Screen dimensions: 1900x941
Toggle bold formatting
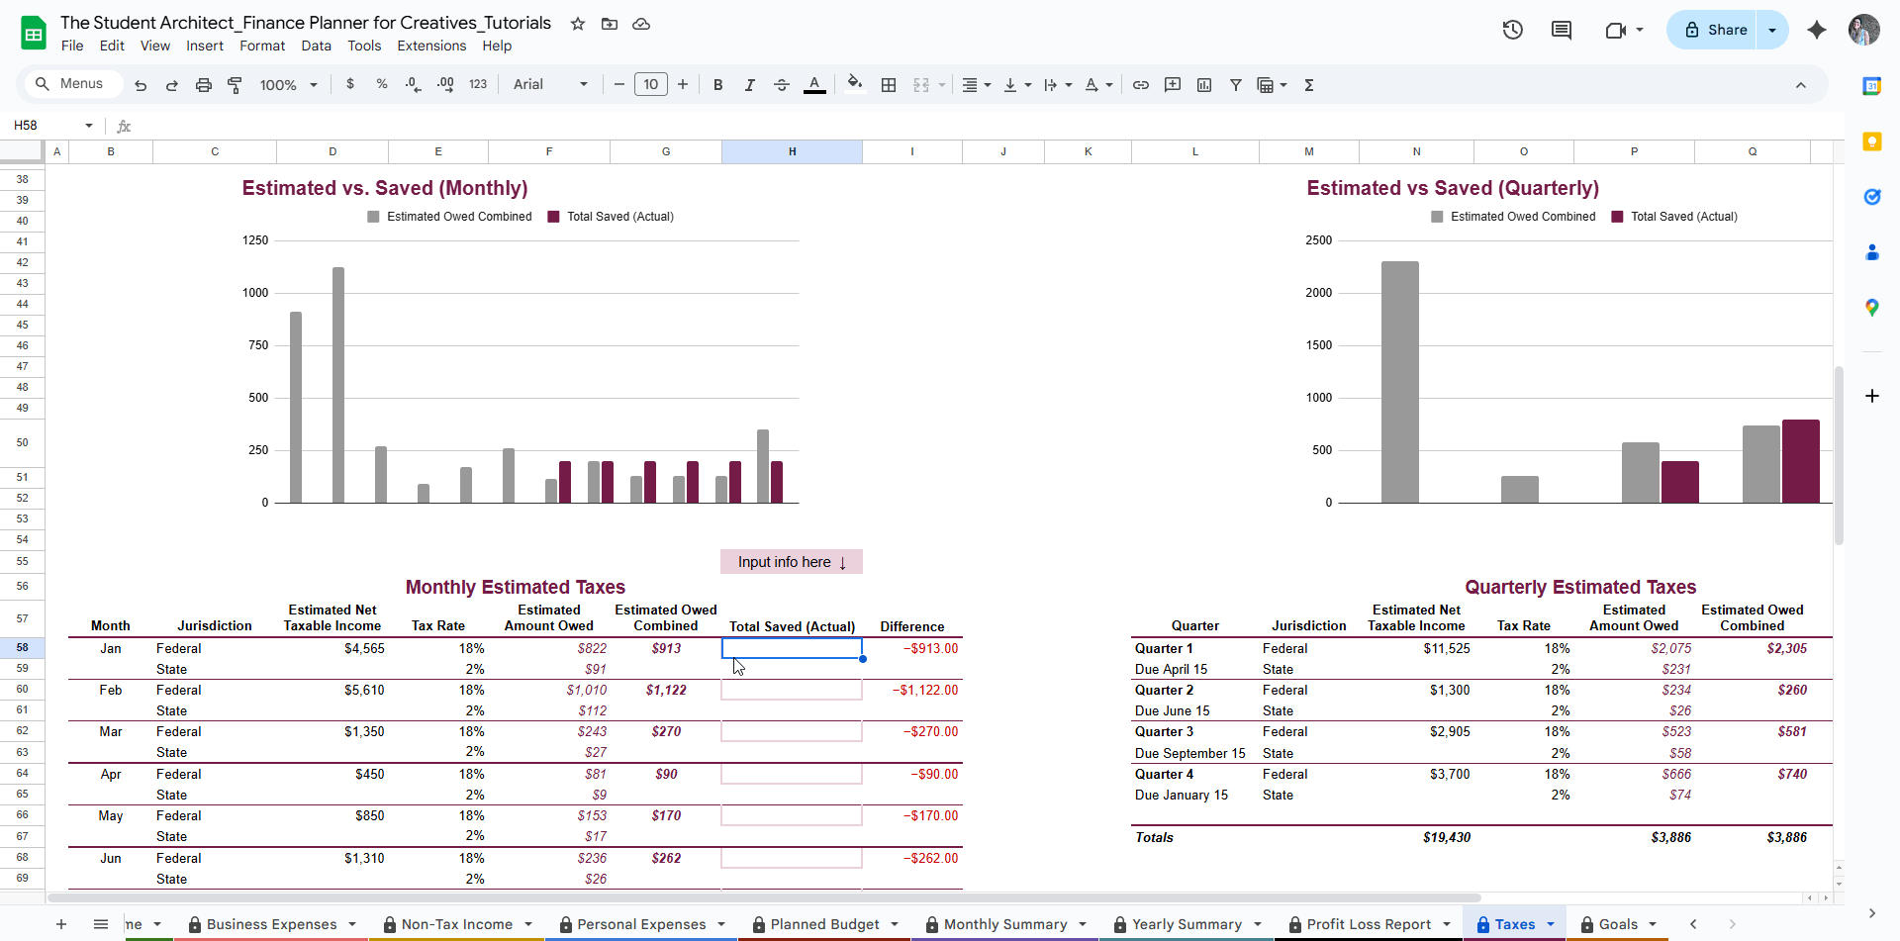point(717,85)
